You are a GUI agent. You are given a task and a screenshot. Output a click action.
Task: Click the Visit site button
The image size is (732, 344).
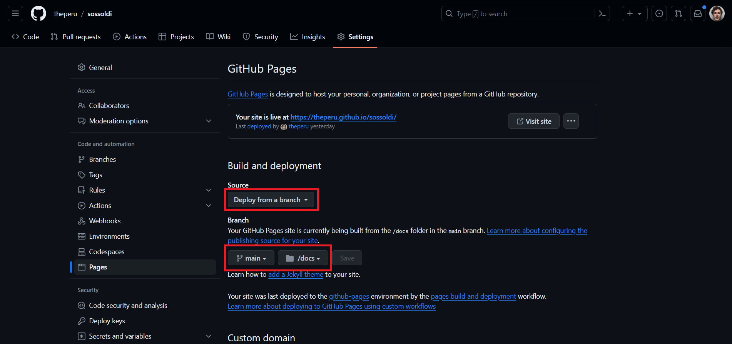[x=533, y=121]
